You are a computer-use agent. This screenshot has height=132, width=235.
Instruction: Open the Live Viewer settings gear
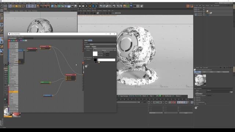91,13
